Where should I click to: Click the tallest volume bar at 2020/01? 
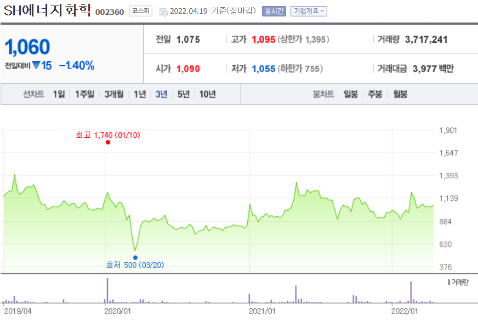(x=107, y=290)
